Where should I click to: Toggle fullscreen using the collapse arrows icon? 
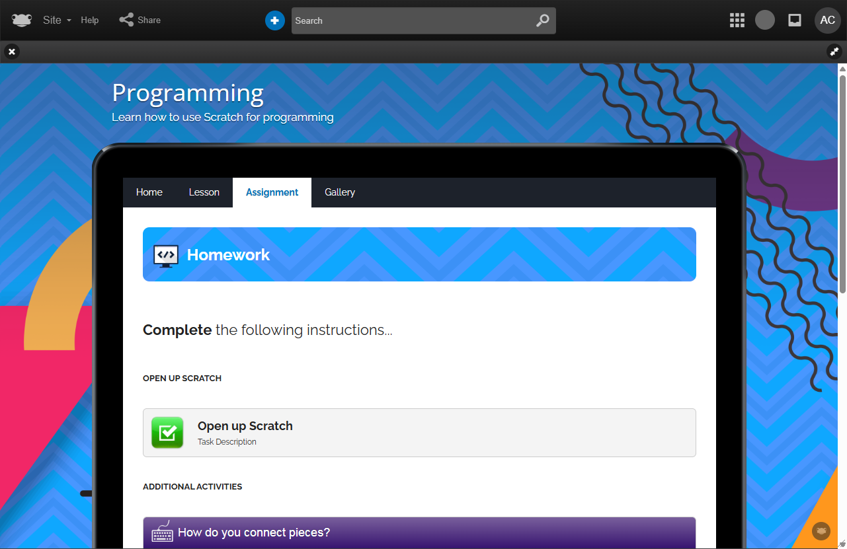(834, 52)
